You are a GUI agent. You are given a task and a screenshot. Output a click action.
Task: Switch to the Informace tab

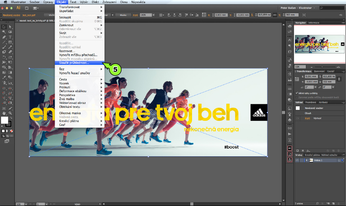(313, 23)
